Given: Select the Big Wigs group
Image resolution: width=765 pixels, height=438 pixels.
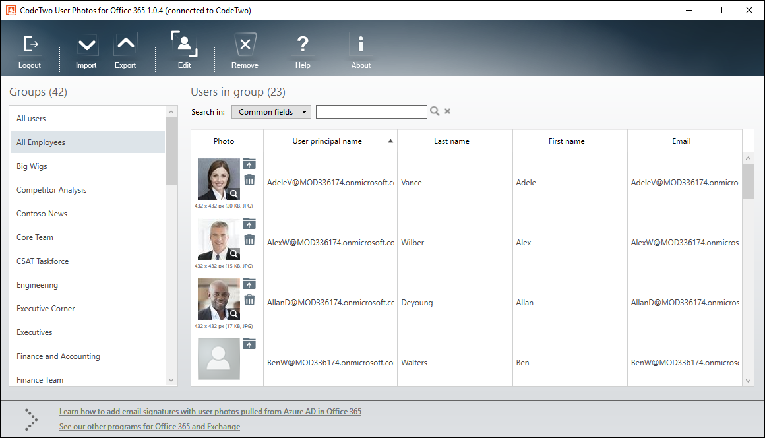Looking at the screenshot, I should (88, 166).
